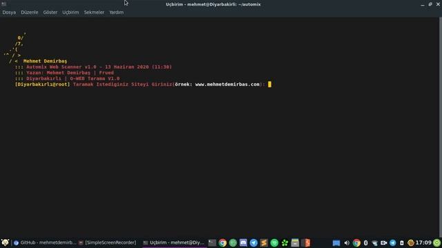Open the battery status tray icon

tap(402, 242)
